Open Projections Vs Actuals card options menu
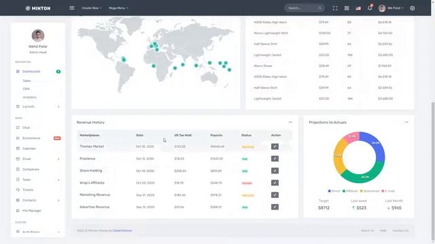This screenshot has width=435, height=244. tap(406, 122)
